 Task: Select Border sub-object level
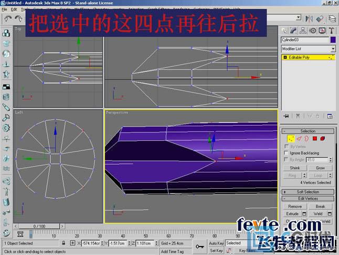[x=307, y=139]
